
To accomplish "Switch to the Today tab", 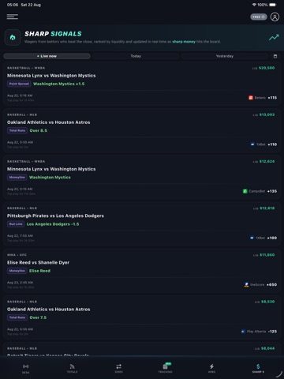I will tap(136, 56).
